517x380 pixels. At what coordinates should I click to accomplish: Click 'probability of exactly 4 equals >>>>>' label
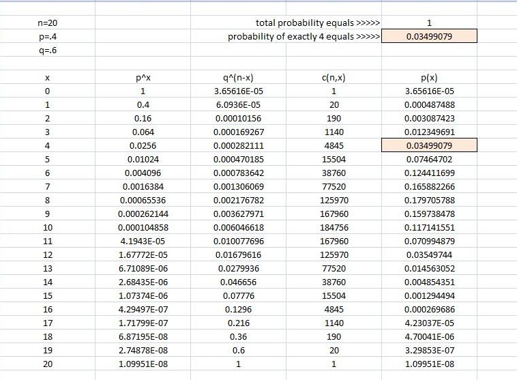click(304, 36)
